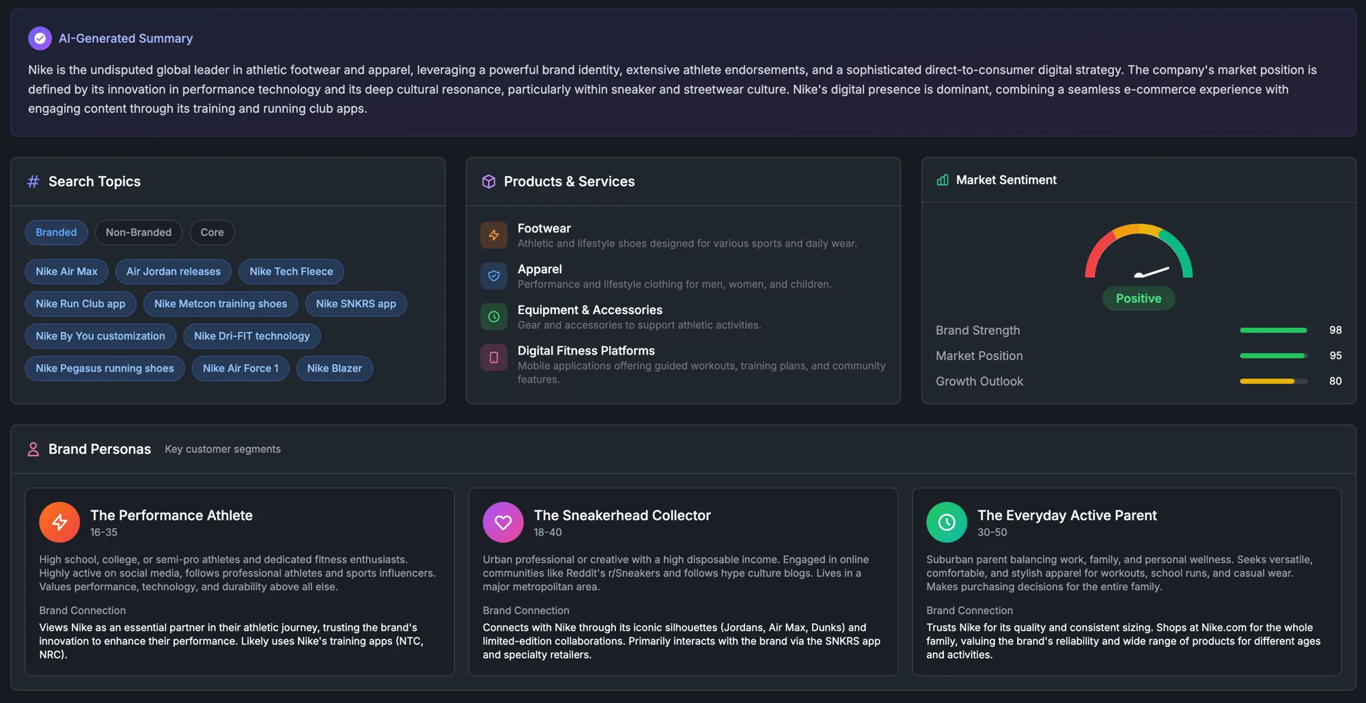This screenshot has width=1366, height=703.
Task: Click the Nike Air Force 1 chip
Action: coord(240,368)
